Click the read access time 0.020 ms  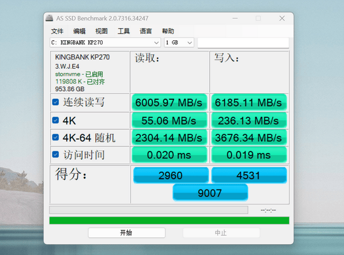pos(169,155)
